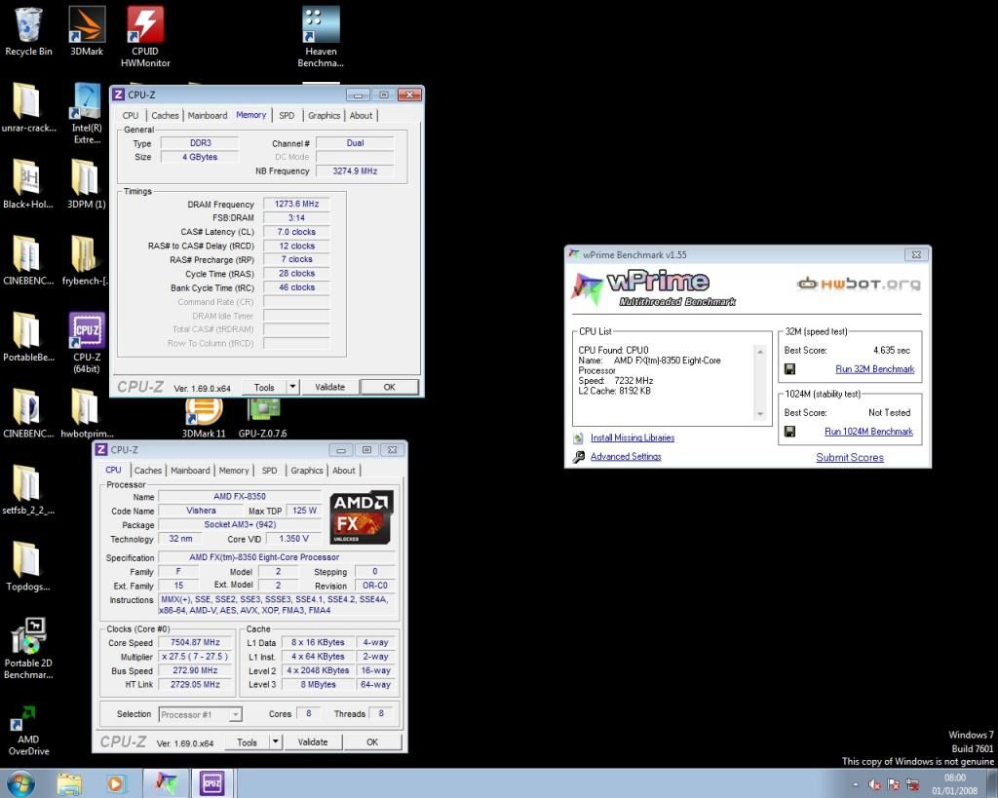This screenshot has width=998, height=798.
Task: Click the CPU-Z (64bit) desktop shortcut
Action: [87, 335]
